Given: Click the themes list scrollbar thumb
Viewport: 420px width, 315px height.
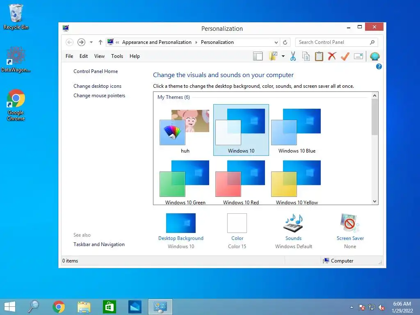Looking at the screenshot, I should pyautogui.click(x=375, y=117).
